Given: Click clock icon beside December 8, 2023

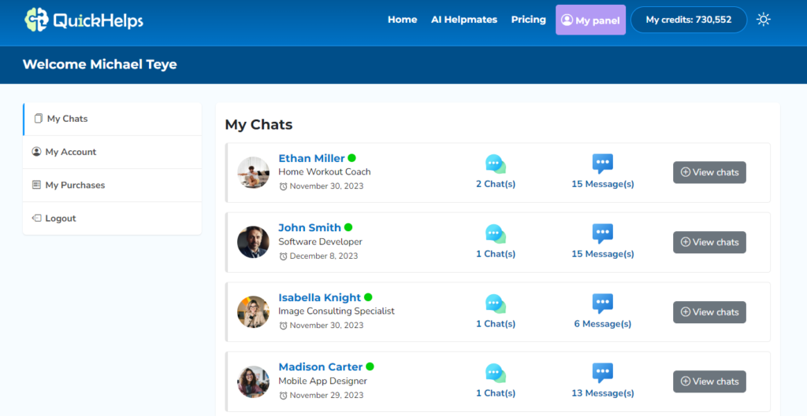Looking at the screenshot, I should [283, 256].
